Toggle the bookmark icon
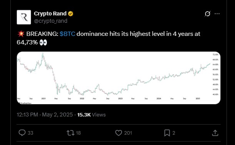The height and width of the screenshot is (145, 235). point(167,133)
